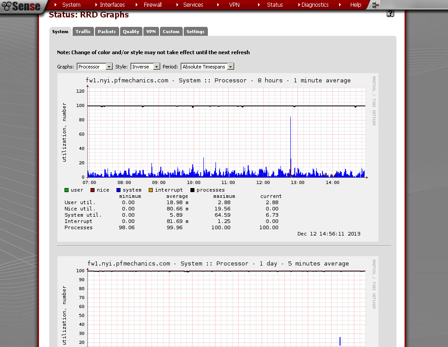The width and height of the screenshot is (448, 347).
Task: Click the Status: RRD Graphs heading
Action: pyautogui.click(x=89, y=15)
